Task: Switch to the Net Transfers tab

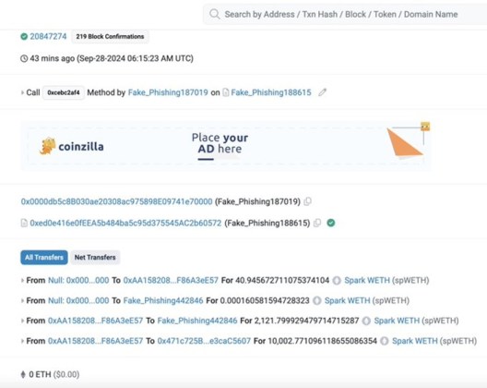Action: tap(95, 258)
